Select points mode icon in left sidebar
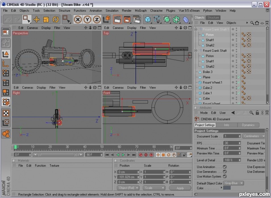271x198 pixels. click(x=6, y=73)
